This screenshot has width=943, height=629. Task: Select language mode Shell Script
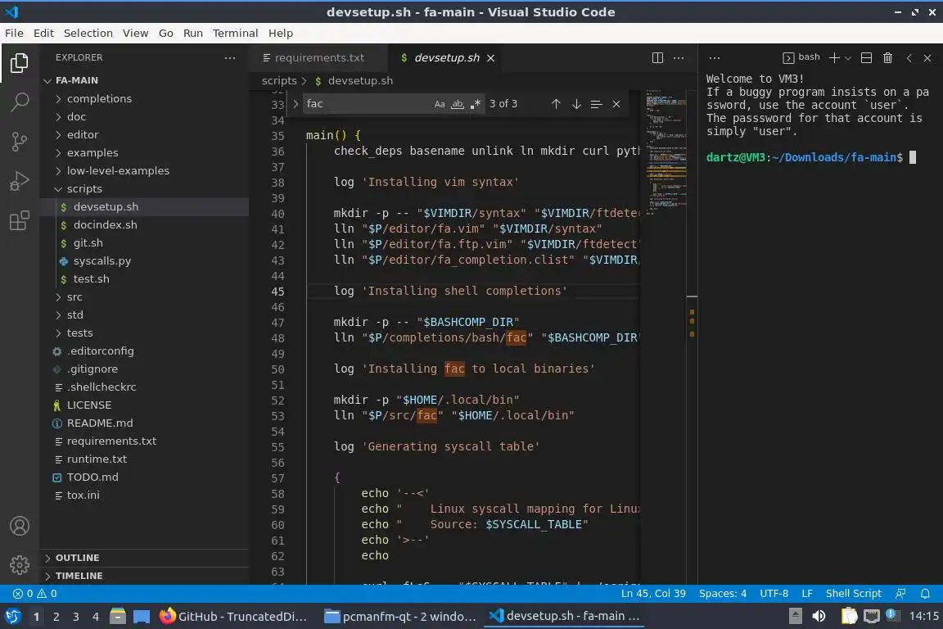[x=854, y=594]
